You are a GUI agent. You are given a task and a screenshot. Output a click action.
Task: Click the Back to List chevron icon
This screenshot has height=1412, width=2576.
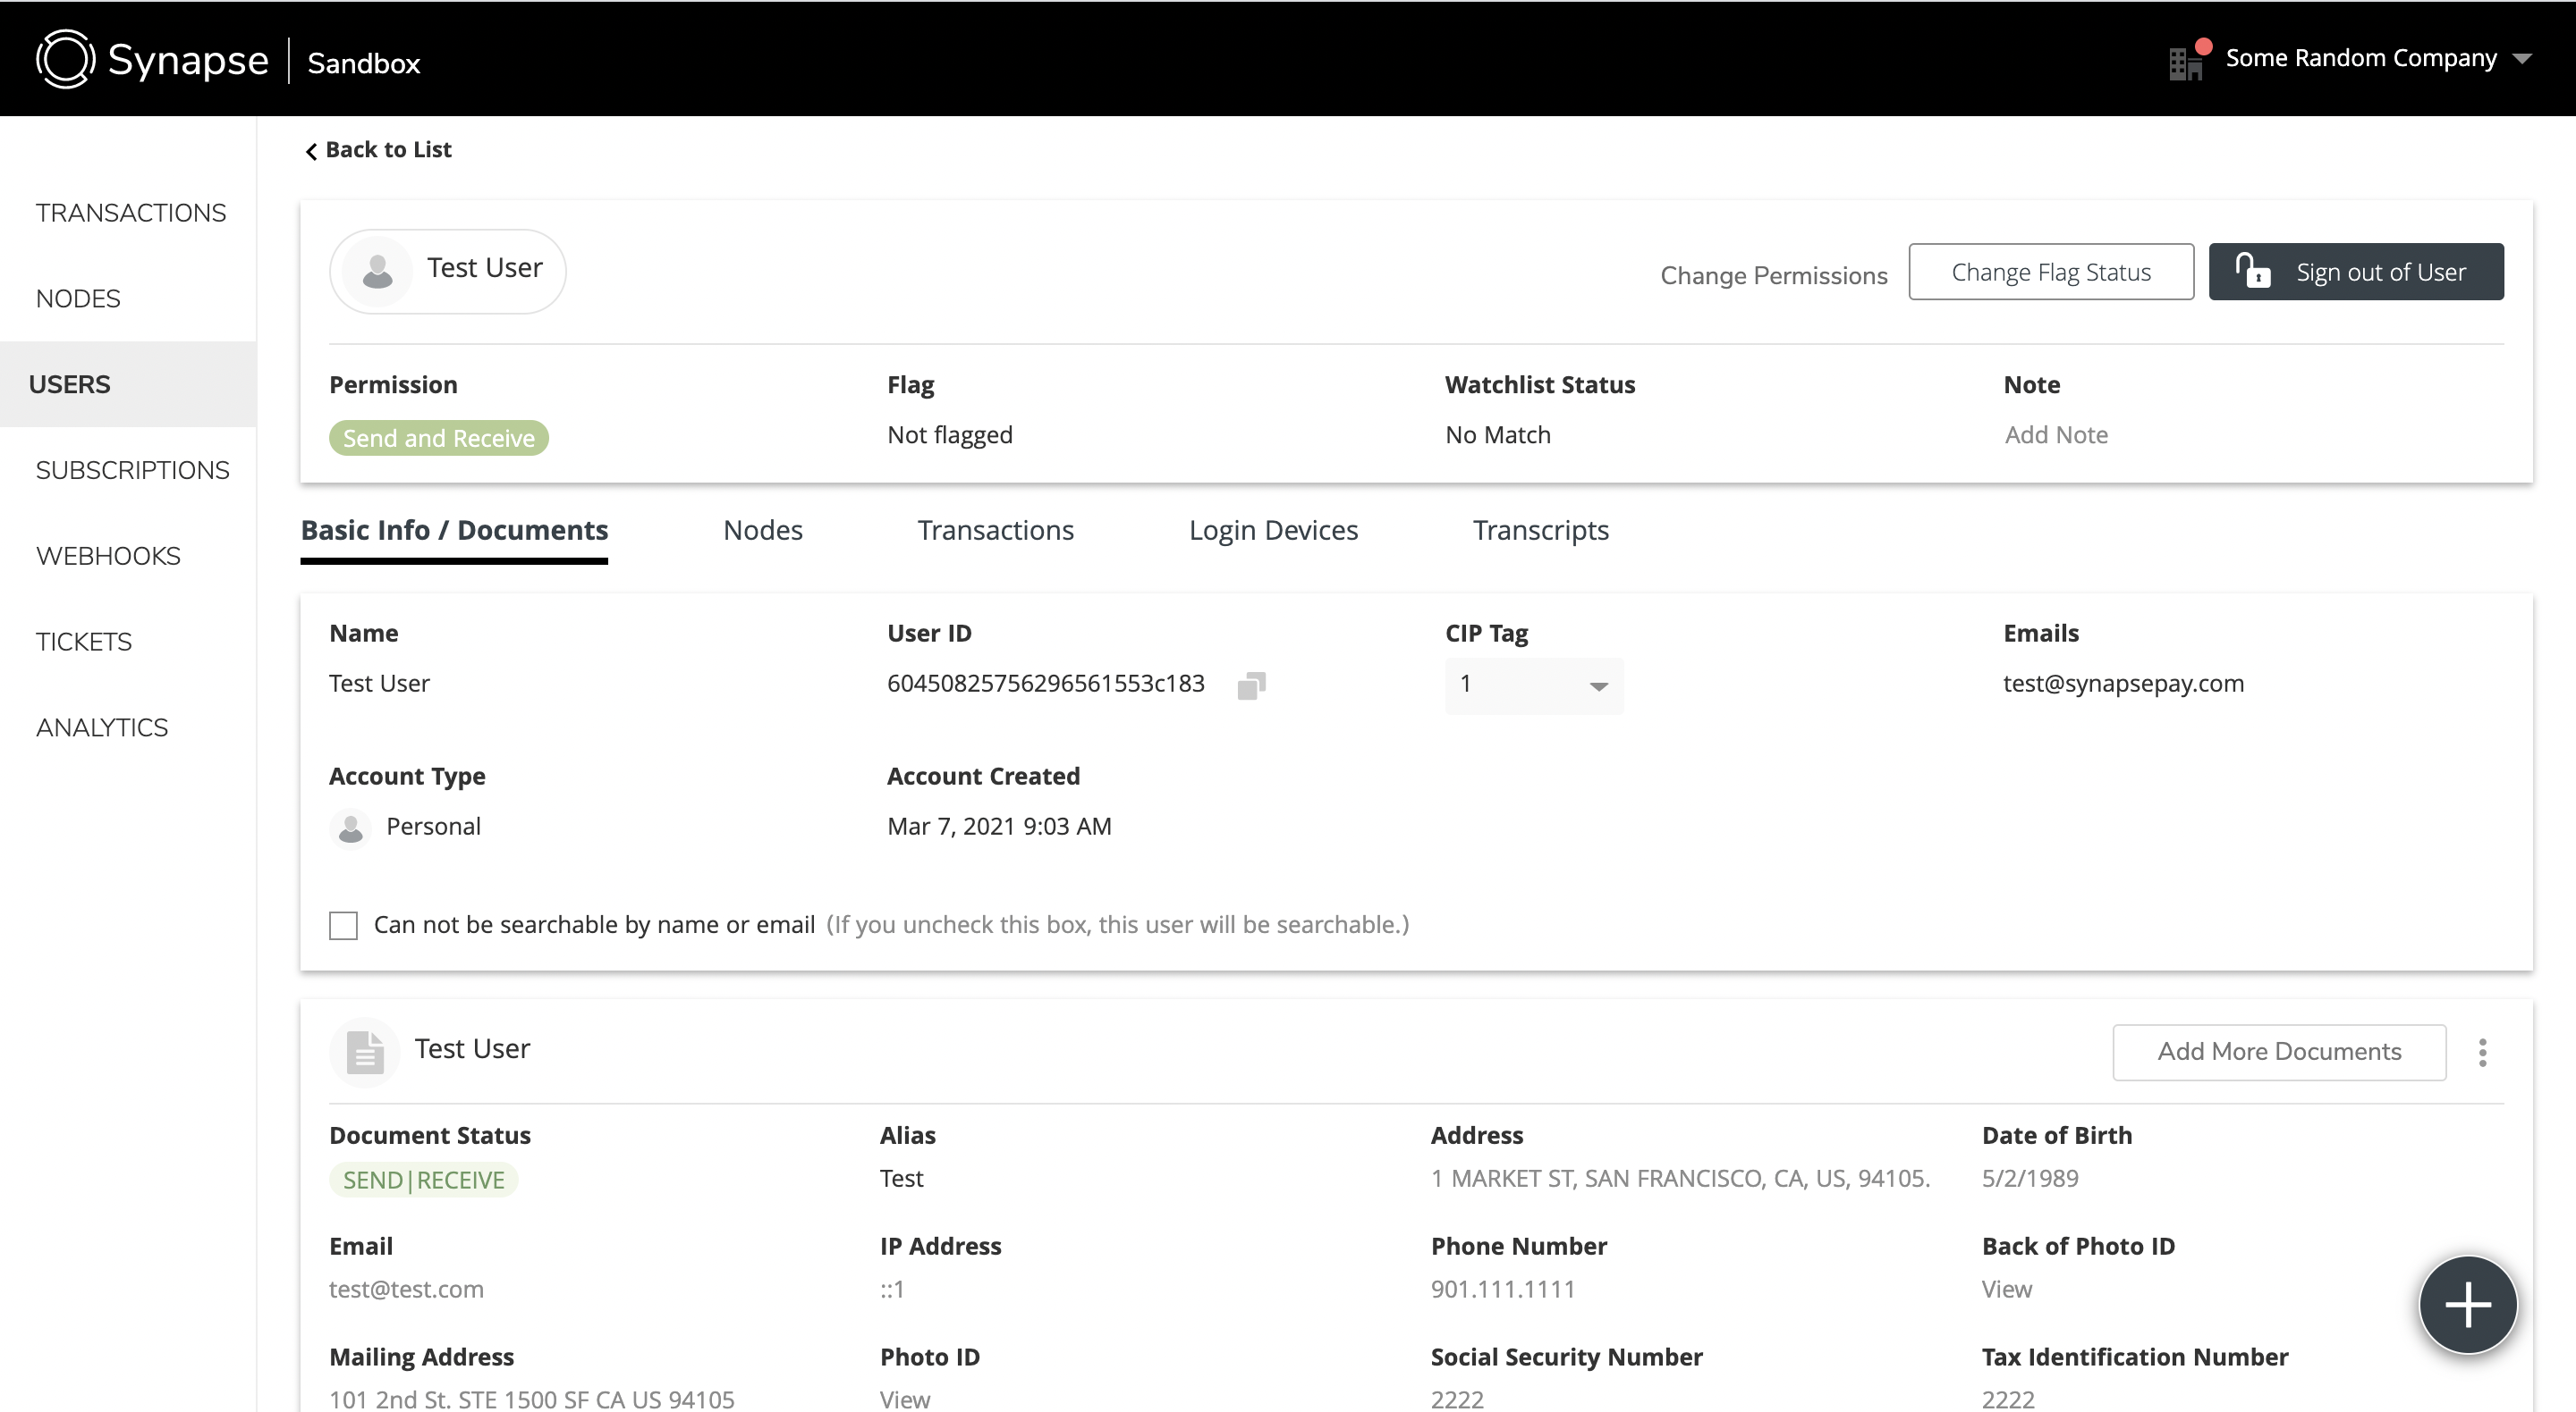311,151
